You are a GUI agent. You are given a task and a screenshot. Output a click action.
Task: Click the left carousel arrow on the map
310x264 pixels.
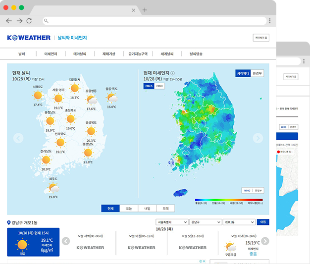point(18,138)
